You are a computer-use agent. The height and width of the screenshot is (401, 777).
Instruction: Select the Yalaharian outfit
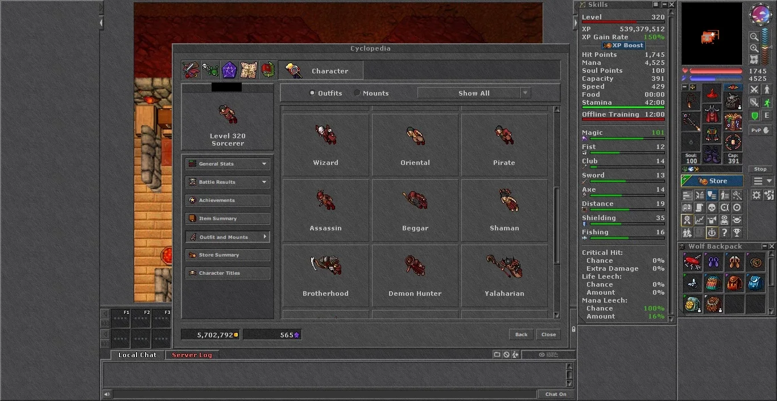(x=504, y=275)
